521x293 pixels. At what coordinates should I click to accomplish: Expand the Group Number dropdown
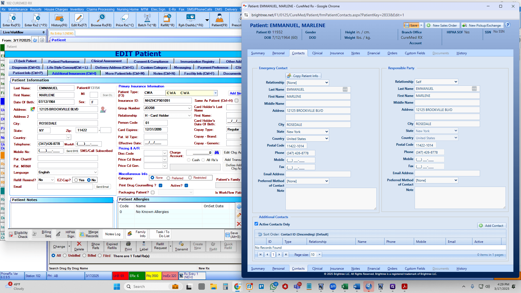click(189, 108)
